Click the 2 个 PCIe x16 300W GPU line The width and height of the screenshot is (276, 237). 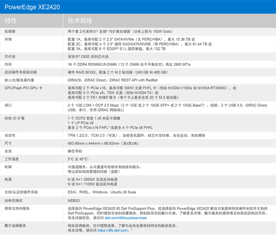[152, 88]
